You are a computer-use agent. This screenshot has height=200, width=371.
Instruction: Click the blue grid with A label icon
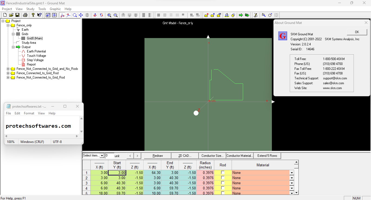click(48, 15)
